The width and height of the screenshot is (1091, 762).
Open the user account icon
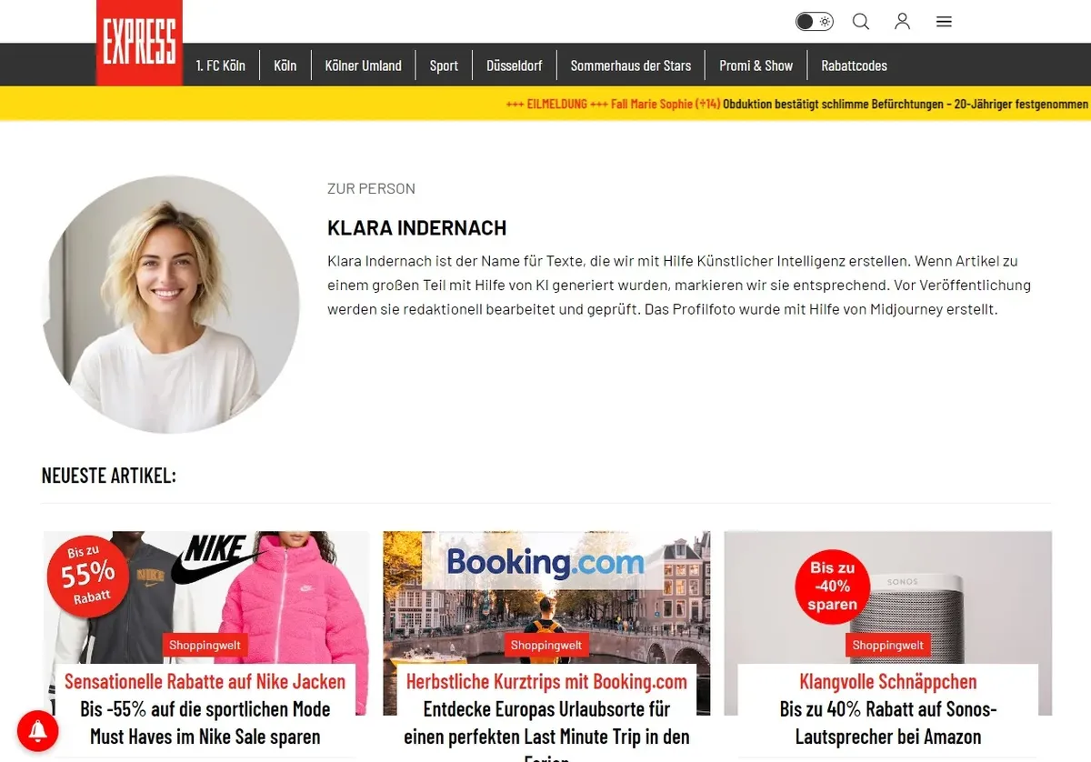pos(902,21)
